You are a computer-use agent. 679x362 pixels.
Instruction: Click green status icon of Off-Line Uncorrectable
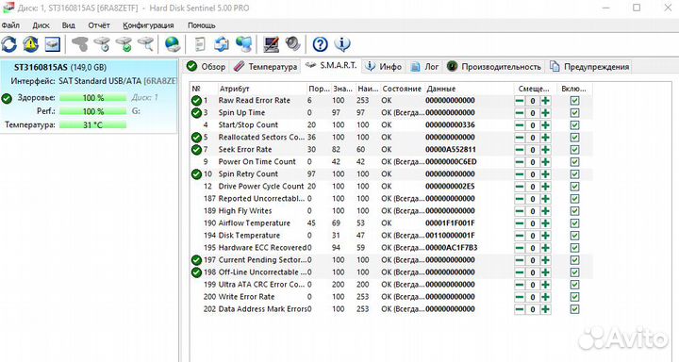click(x=196, y=272)
